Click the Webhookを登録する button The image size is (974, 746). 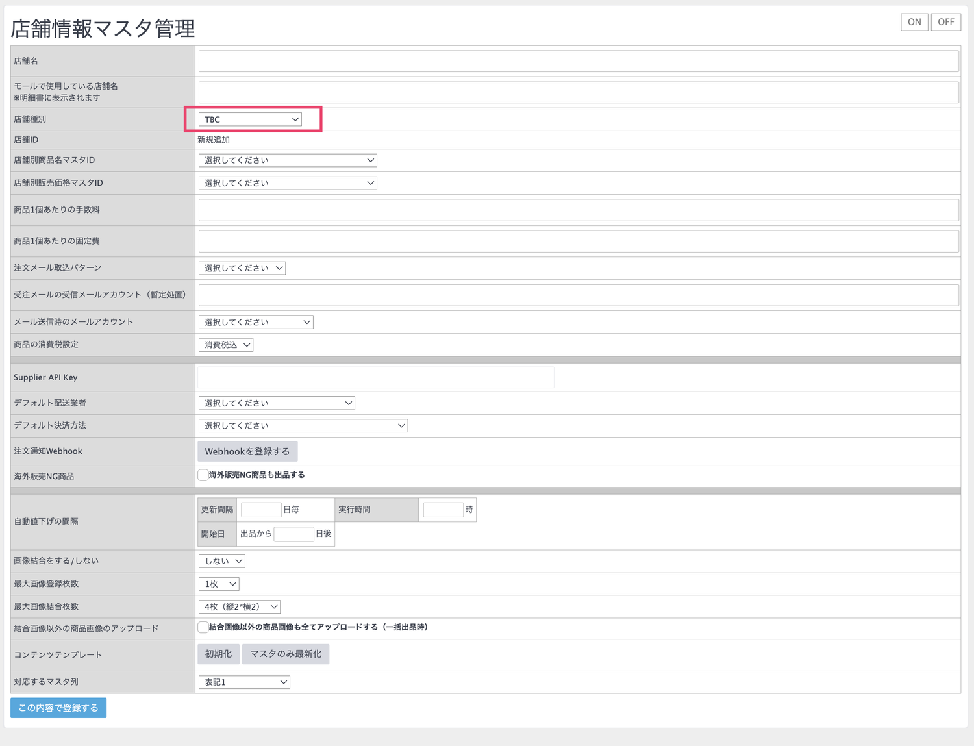coord(247,451)
